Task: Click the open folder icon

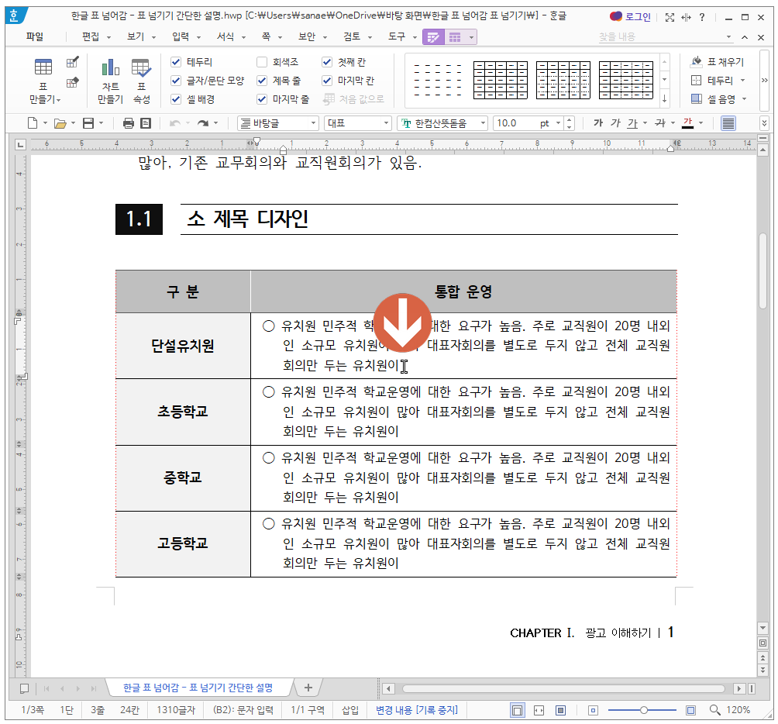Action: click(x=60, y=123)
